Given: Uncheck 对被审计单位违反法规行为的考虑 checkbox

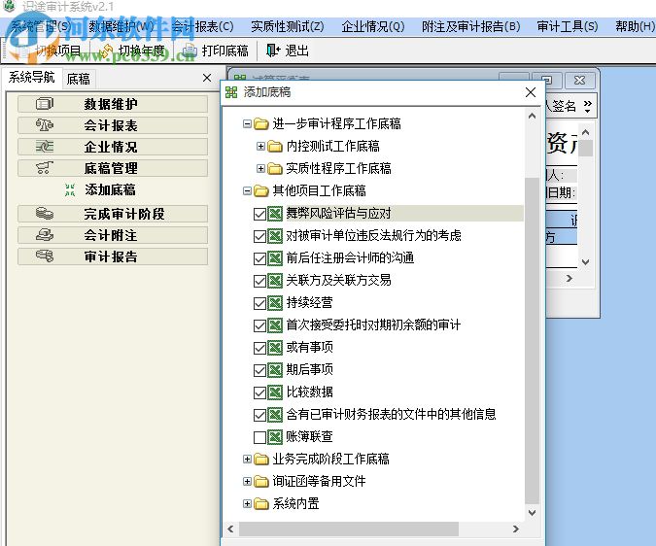Looking at the screenshot, I should click(259, 236).
